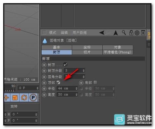Click keyframe circle beside 半径 44 cm

pos(44,89)
